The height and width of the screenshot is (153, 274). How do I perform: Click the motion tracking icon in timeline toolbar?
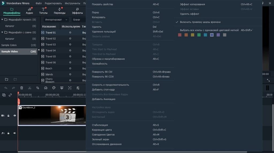tap(70, 88)
